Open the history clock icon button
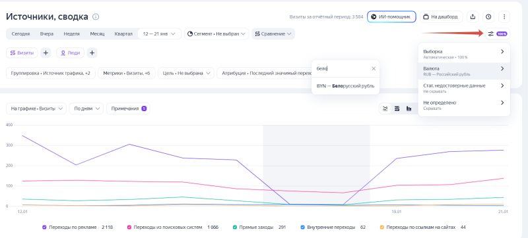Image resolution: width=528 pixels, height=238 pixels. point(488,16)
